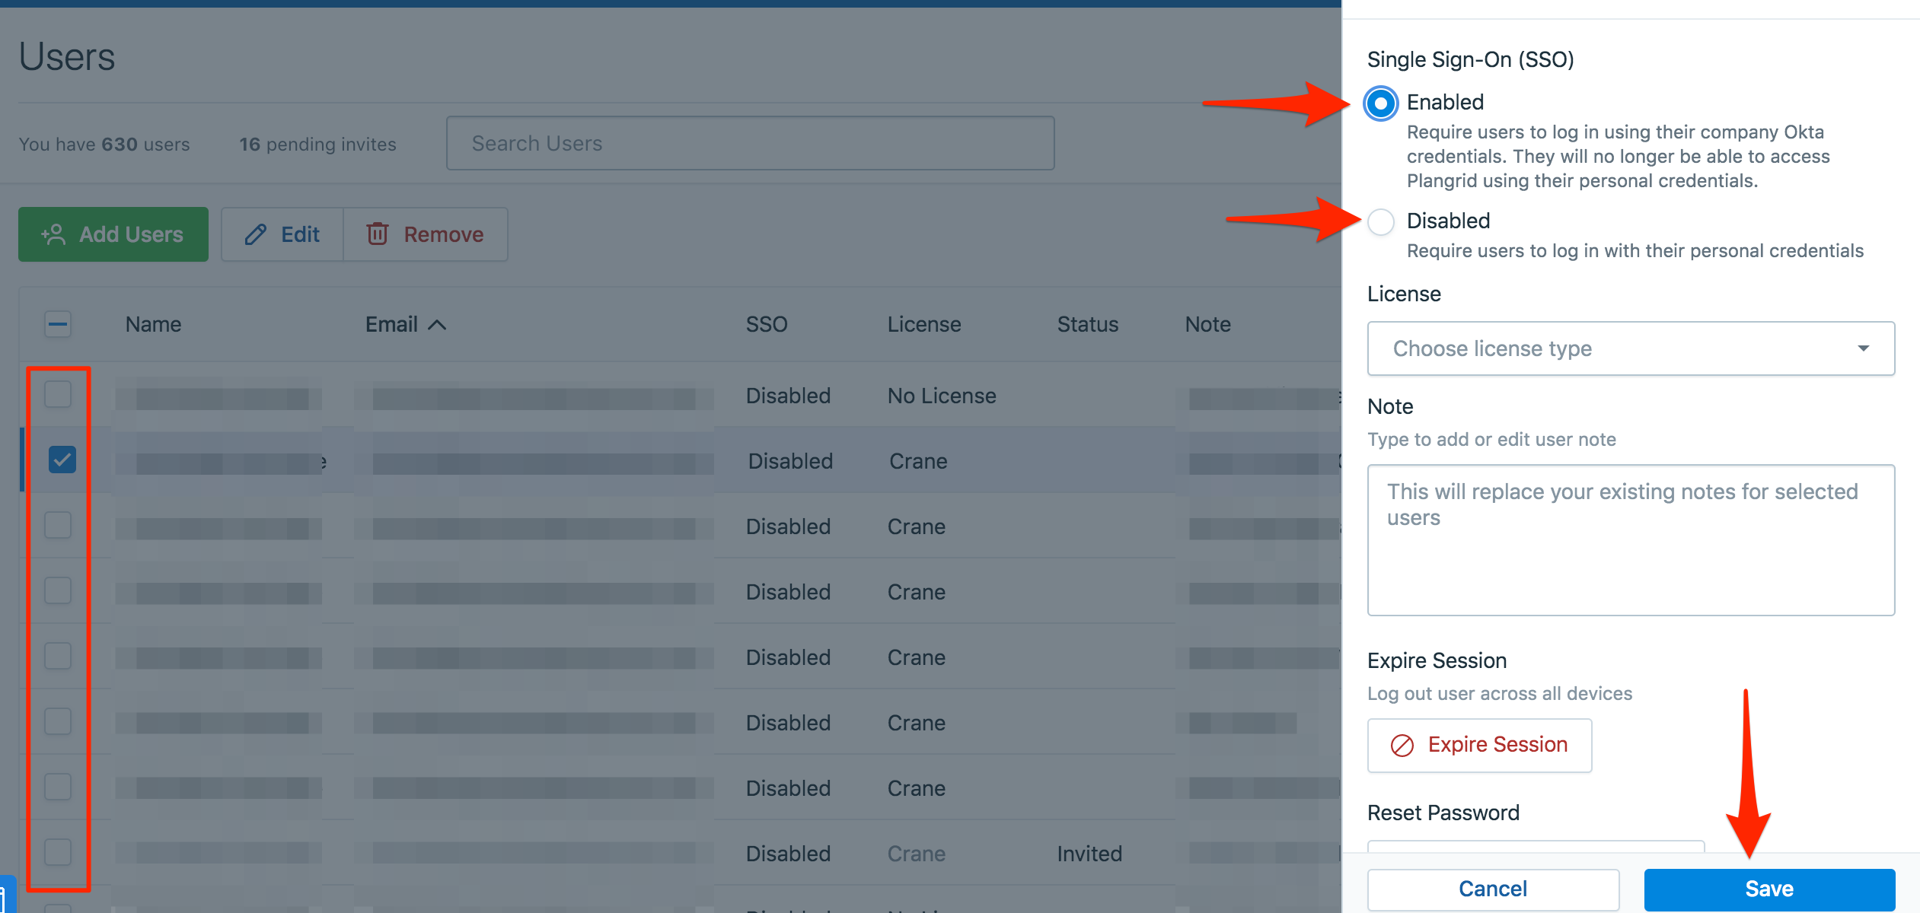Click into the user Note textarea
The image size is (1920, 913).
(1631, 540)
